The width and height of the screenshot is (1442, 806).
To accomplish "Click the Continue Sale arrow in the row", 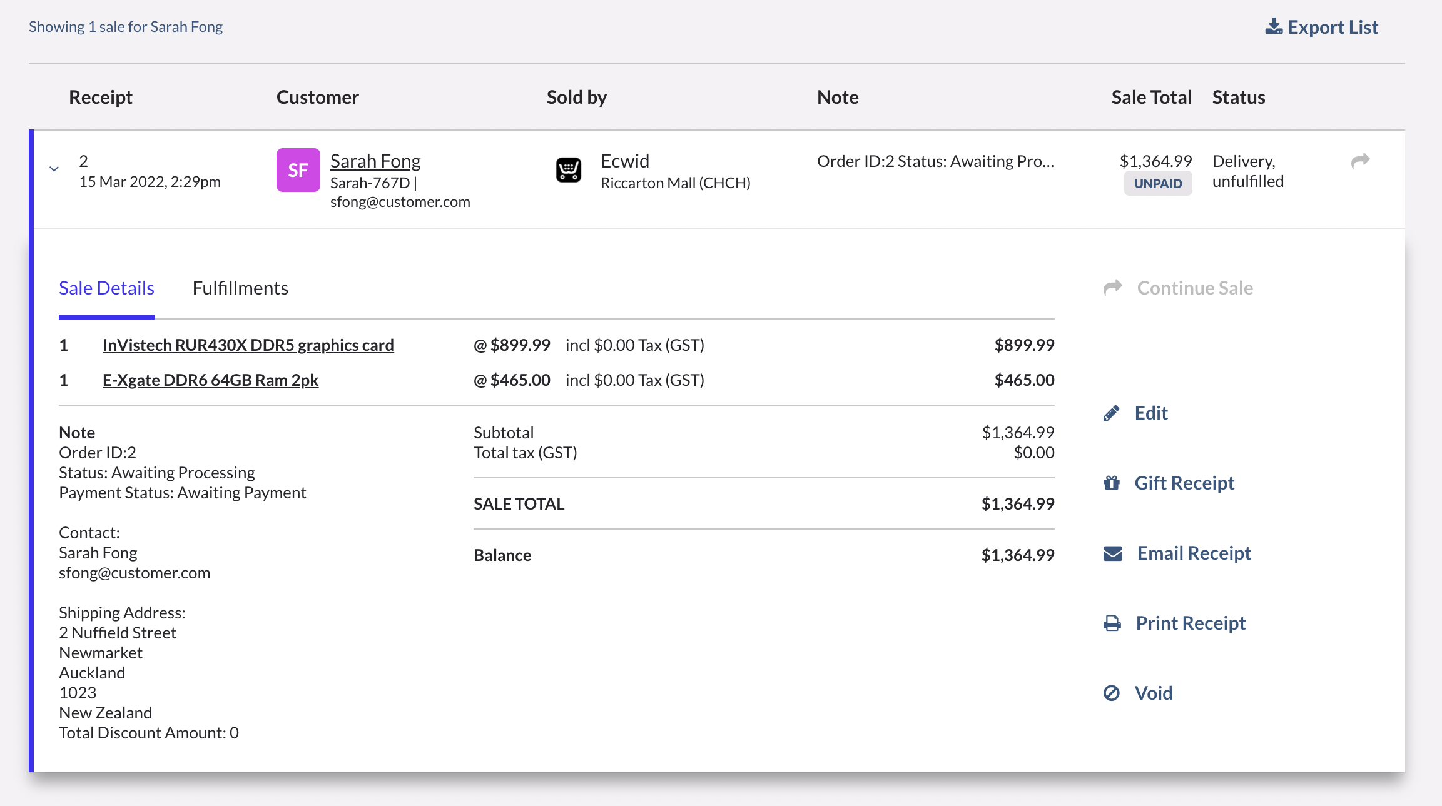I will 1360,161.
